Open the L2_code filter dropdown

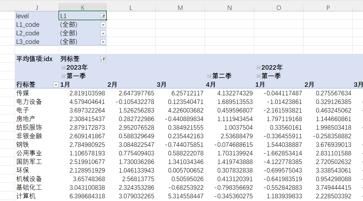(x=103, y=33)
